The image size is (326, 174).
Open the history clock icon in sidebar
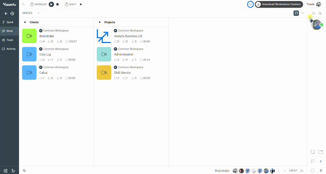pos(12,14)
